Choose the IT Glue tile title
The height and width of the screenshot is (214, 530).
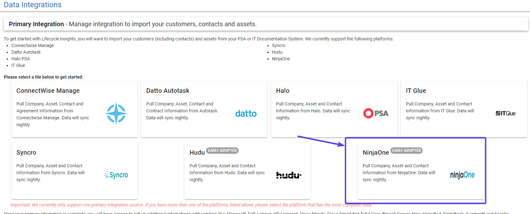point(416,91)
